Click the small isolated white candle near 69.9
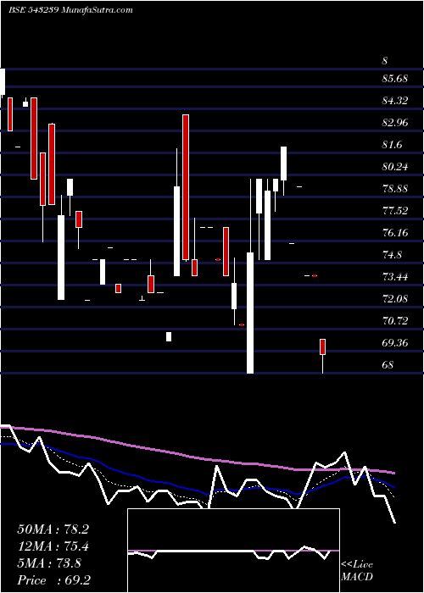This screenshot has width=424, height=593. click(169, 336)
